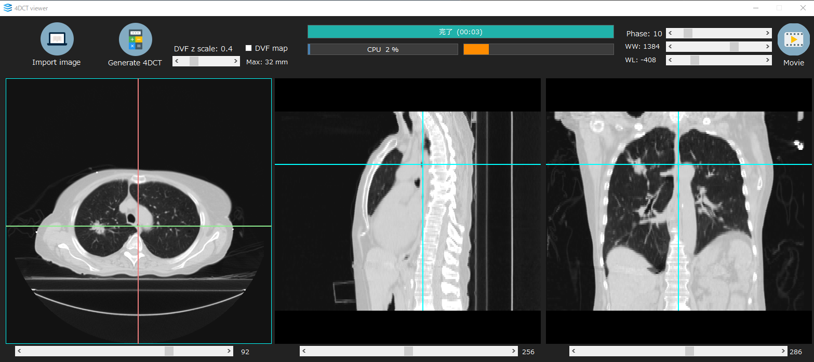814x362 pixels.
Task: Click the WW window width slider thumb
Action: tap(734, 47)
